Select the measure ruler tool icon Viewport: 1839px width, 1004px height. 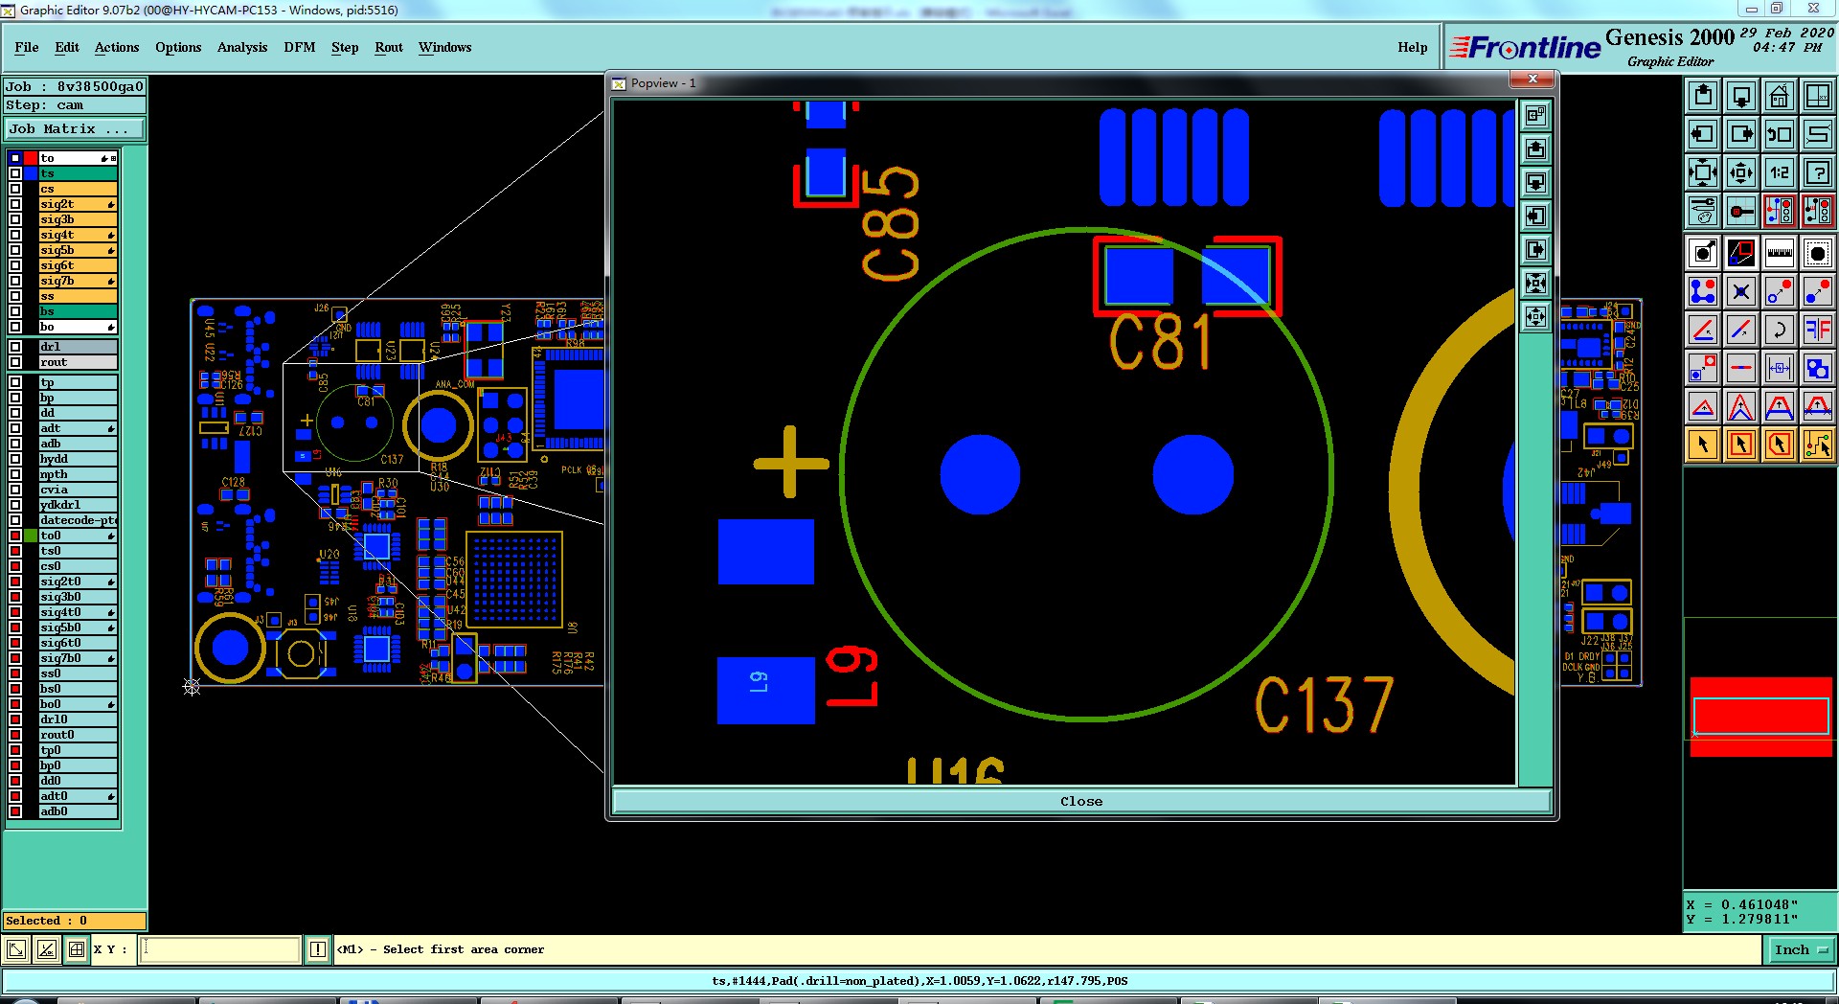(x=1780, y=253)
